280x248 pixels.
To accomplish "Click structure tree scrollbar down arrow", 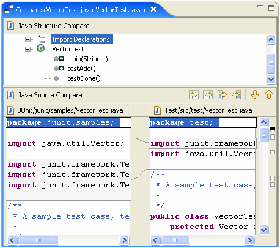I will point(271,79).
